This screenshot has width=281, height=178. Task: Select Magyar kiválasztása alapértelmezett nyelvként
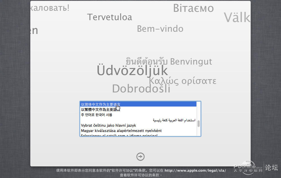(138, 131)
